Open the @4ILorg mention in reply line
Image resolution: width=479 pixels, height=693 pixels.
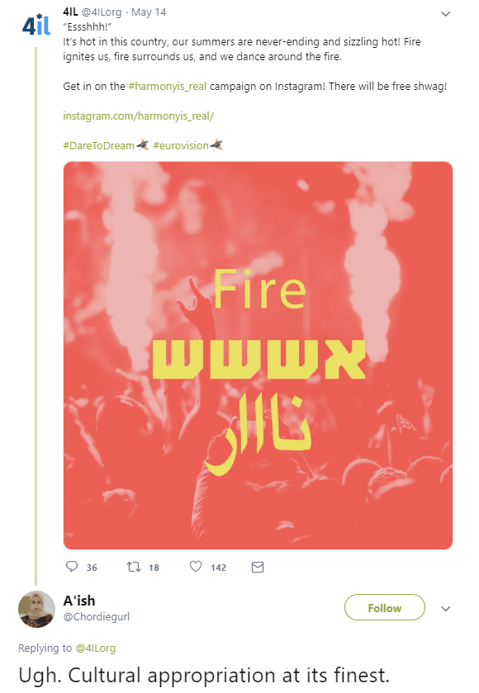[96, 648]
